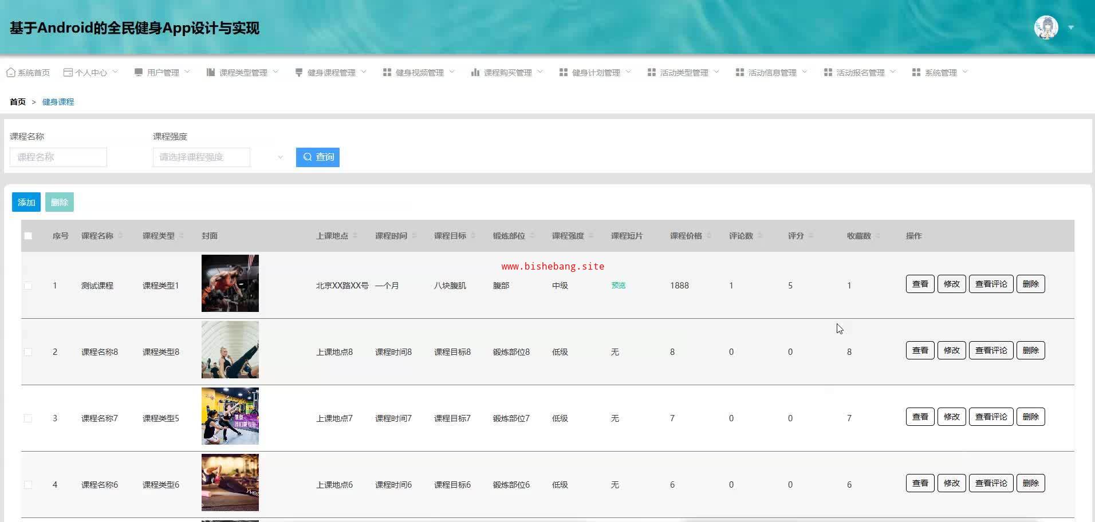Select the checkbox for 课程名称8 row

click(28, 352)
